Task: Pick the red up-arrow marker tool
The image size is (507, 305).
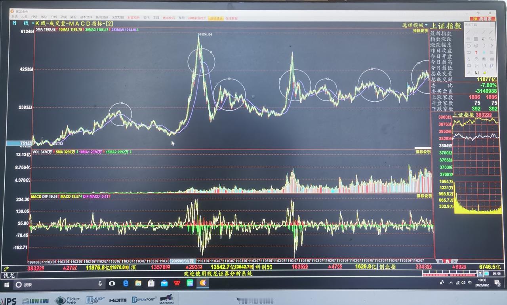Action: [x=476, y=52]
